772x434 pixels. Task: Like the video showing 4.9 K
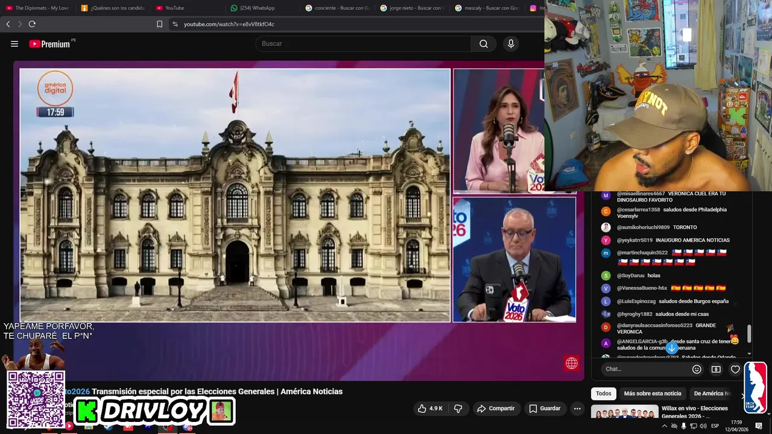(430, 408)
